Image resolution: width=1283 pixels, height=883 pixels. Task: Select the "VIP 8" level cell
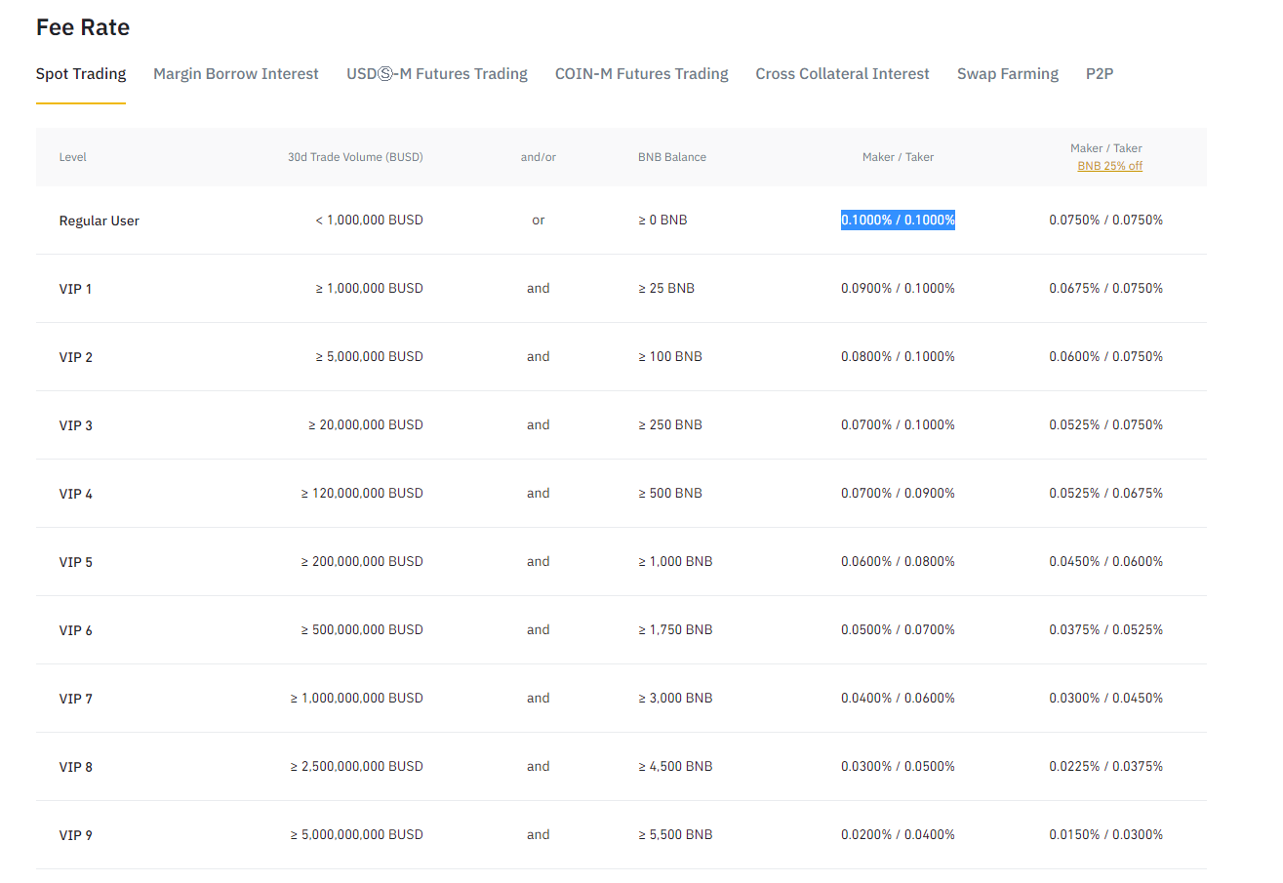click(76, 767)
